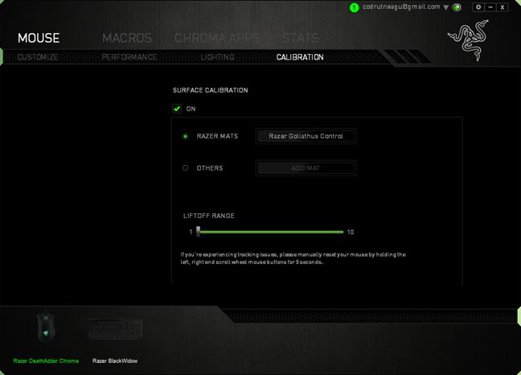This screenshot has width=521, height=375.
Task: Click the account email address
Action: pos(401,6)
